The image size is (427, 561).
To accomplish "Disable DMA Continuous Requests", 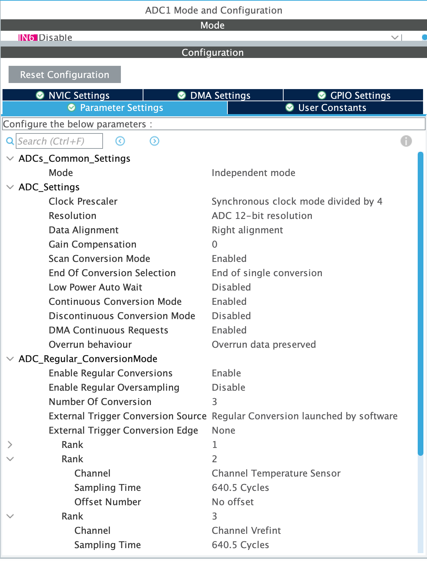I will click(x=229, y=330).
